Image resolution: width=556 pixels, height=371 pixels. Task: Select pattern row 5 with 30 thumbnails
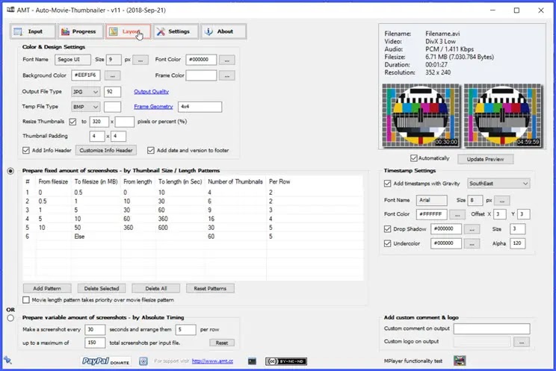pos(194,228)
